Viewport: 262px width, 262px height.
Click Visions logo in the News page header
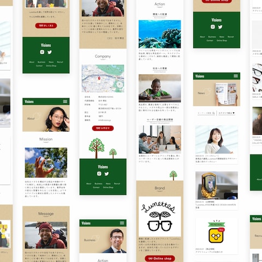[200, 76]
